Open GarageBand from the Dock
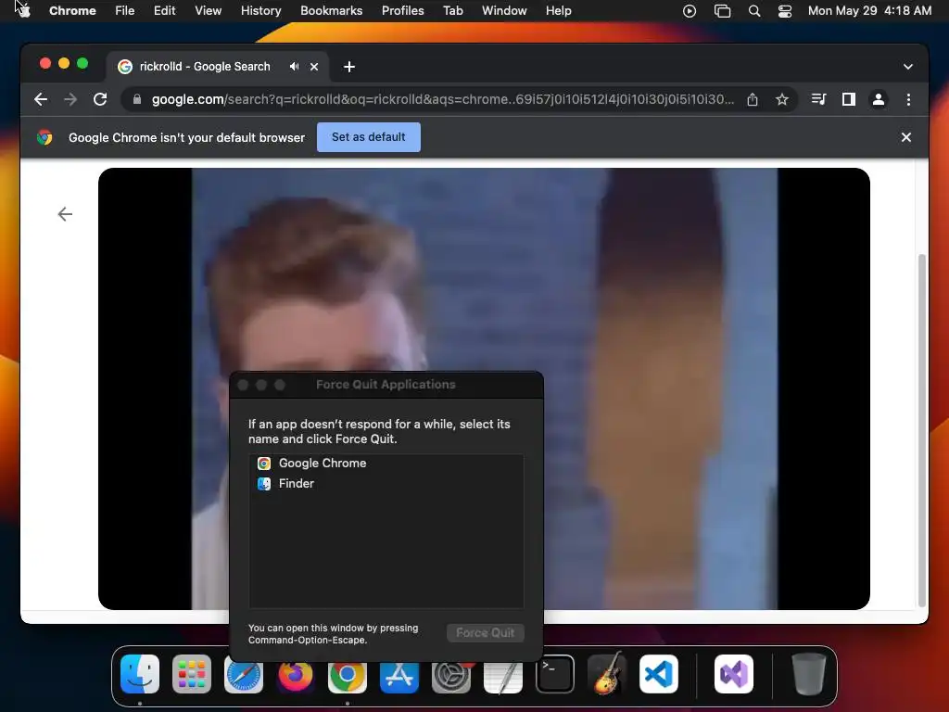 coord(607,674)
